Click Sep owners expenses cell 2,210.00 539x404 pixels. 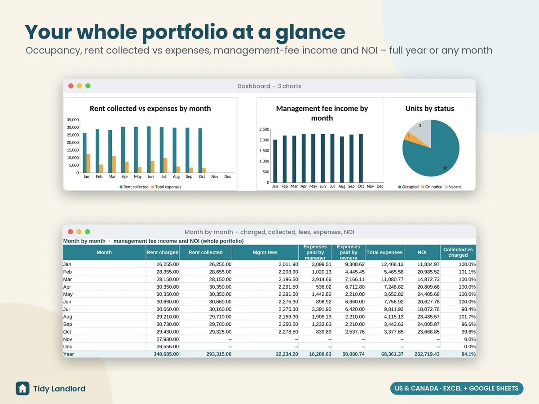[x=349, y=324]
